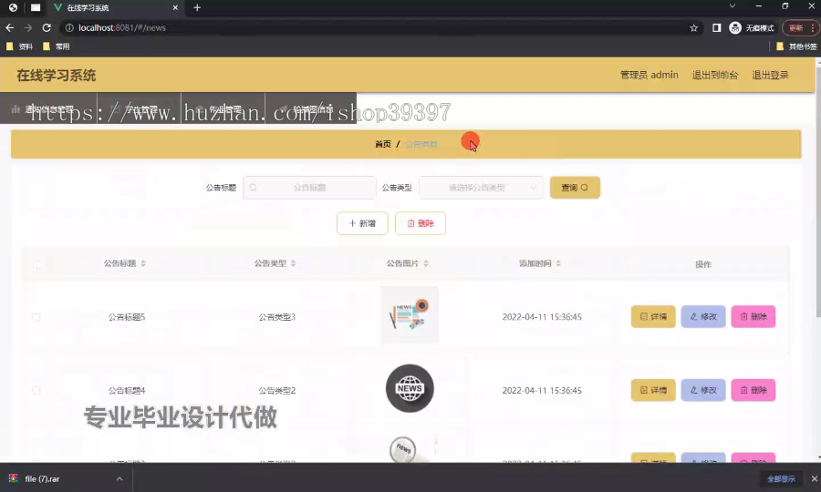This screenshot has width=821, height=492.
Task: Click 全部显示 in the downloads bar
Action: (781, 478)
